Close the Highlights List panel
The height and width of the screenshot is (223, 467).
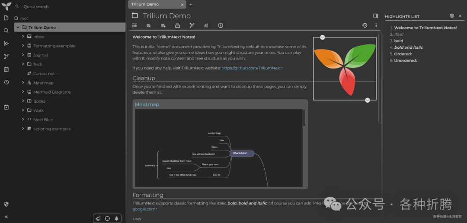pos(460,16)
